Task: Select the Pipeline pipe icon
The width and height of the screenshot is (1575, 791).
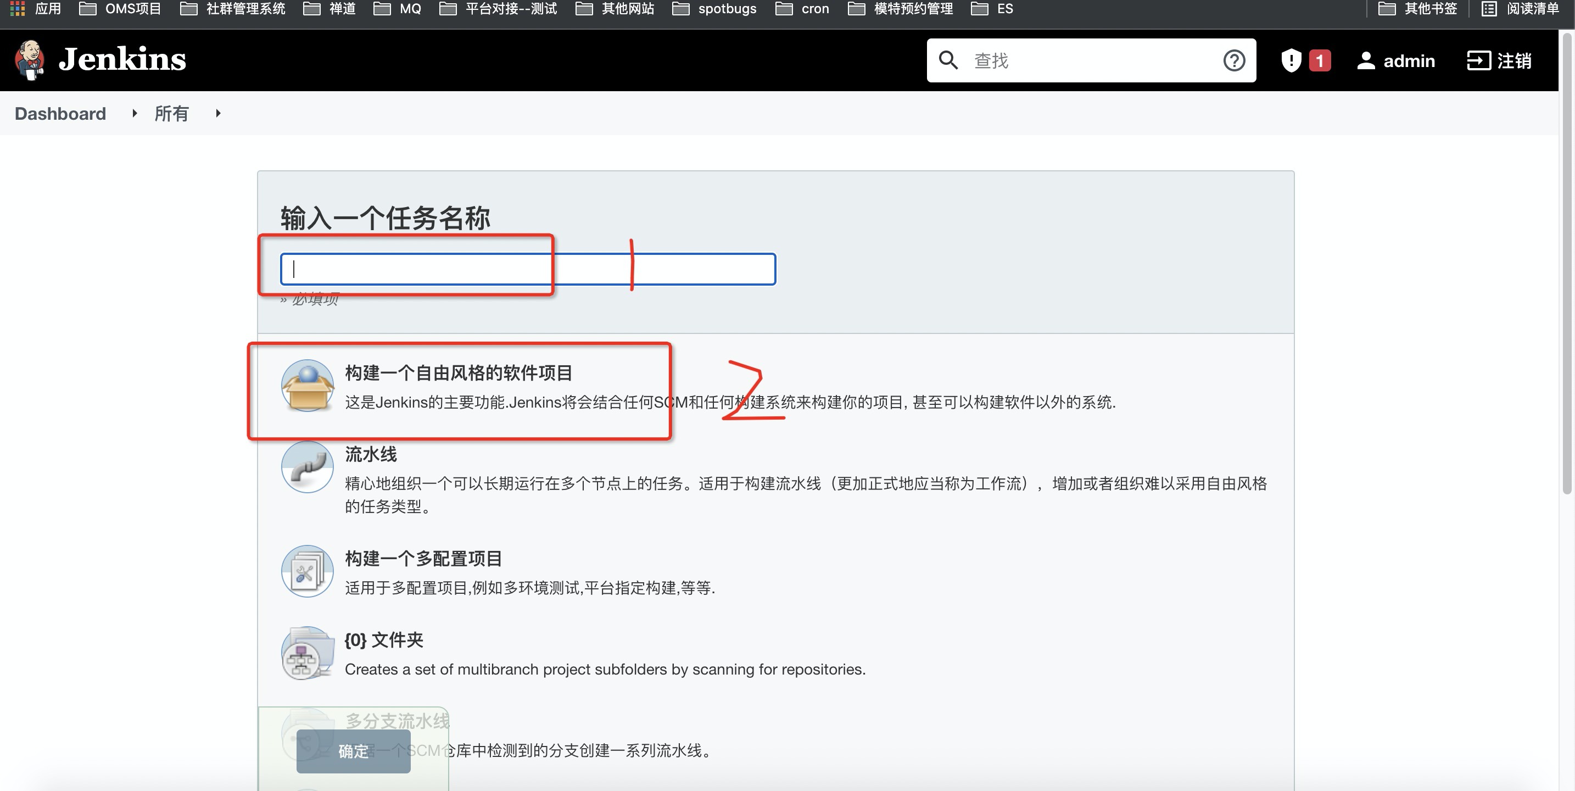Action: (x=307, y=467)
